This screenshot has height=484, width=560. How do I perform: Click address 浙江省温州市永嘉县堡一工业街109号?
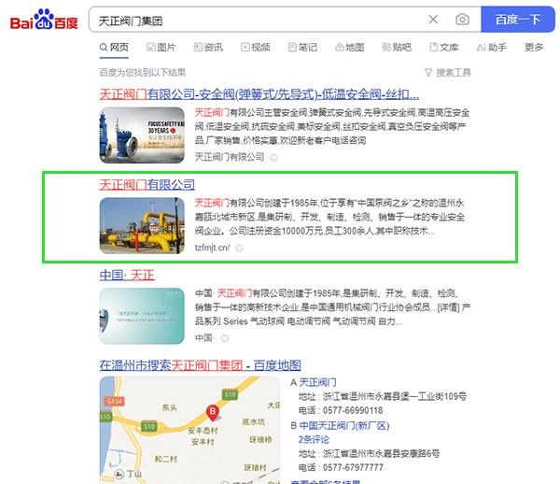[x=395, y=396]
